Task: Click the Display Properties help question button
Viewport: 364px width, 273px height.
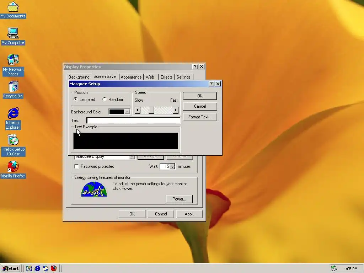Action: [x=195, y=67]
